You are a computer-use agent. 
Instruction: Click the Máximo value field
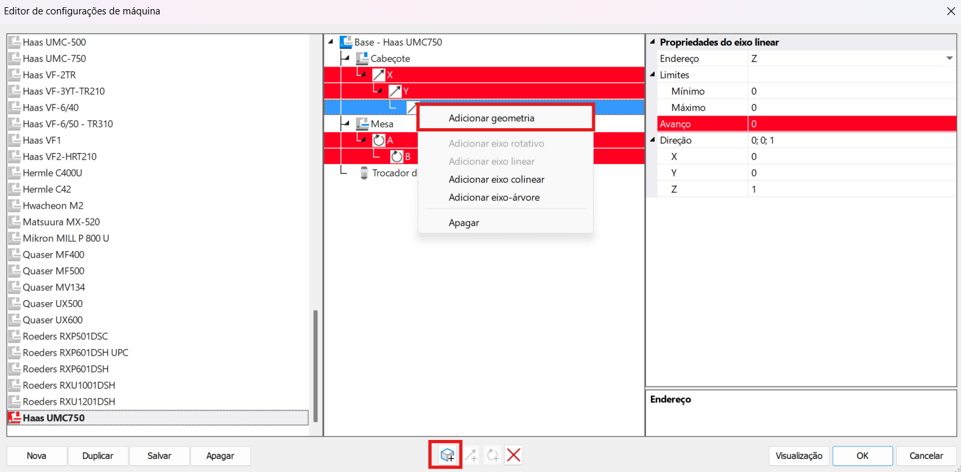click(852, 108)
